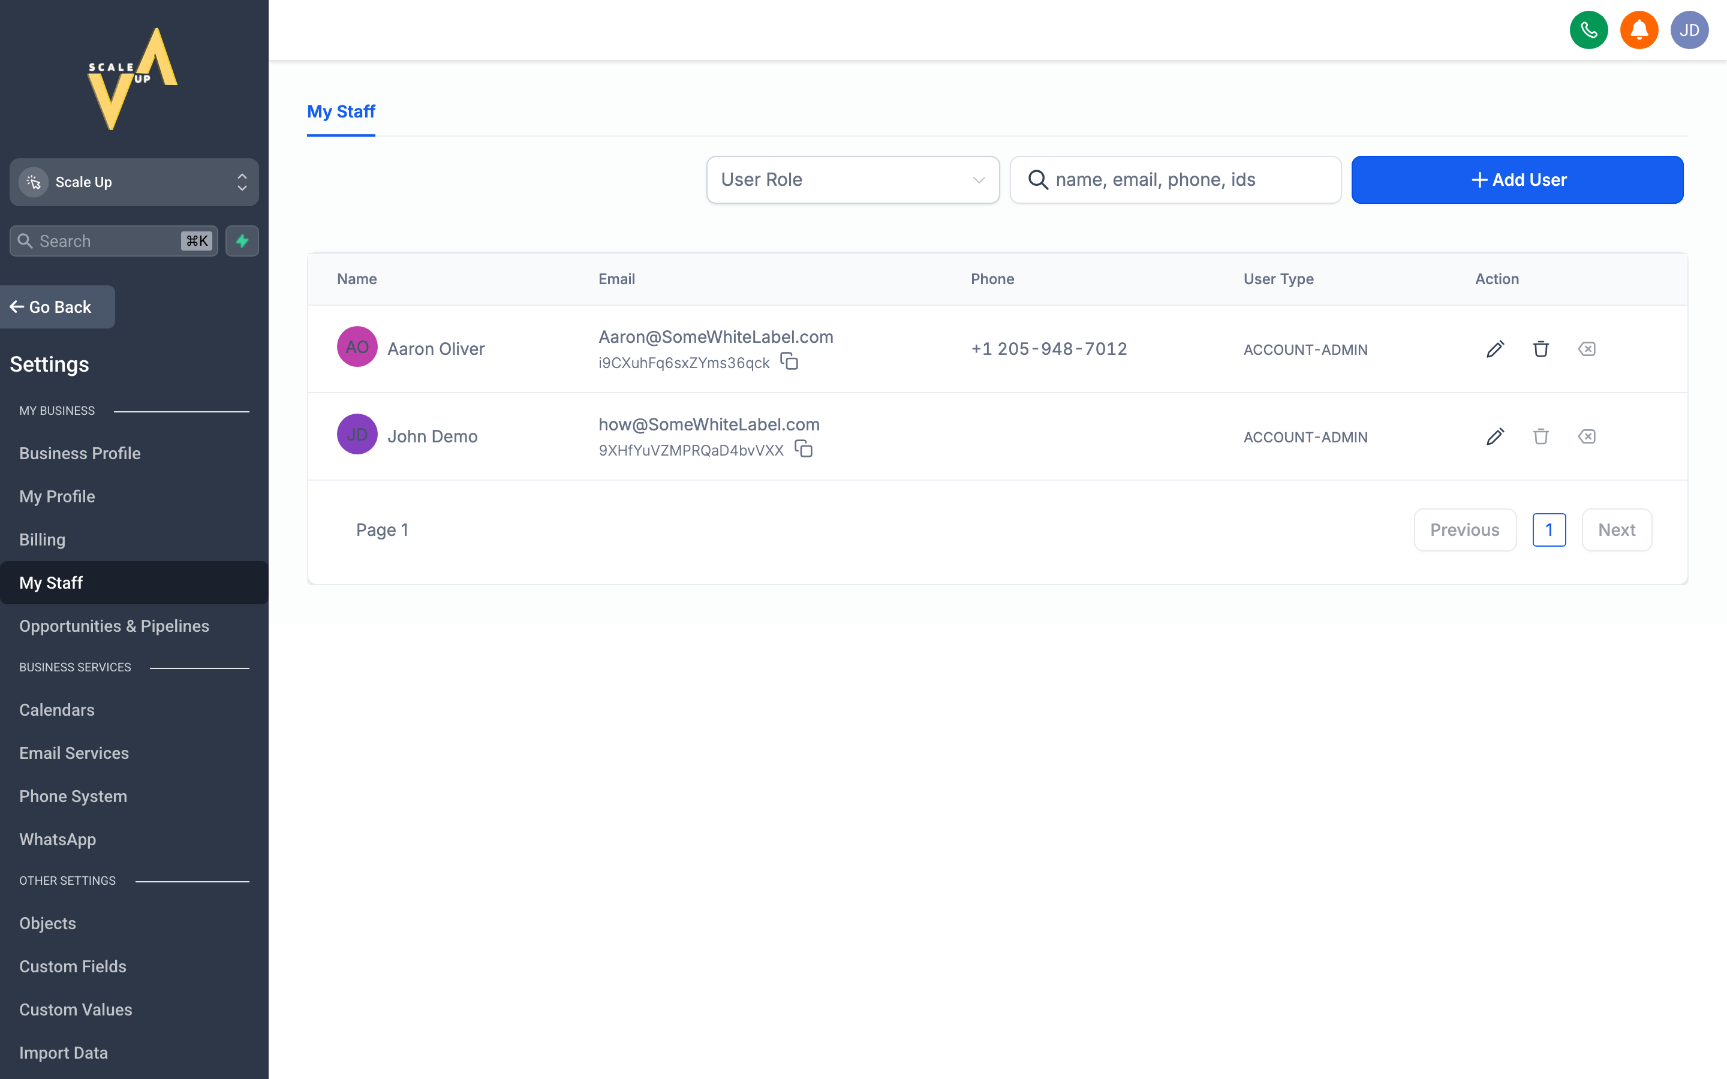Open Import Data settings
Screen dimensions: 1727x1079
64,1053
